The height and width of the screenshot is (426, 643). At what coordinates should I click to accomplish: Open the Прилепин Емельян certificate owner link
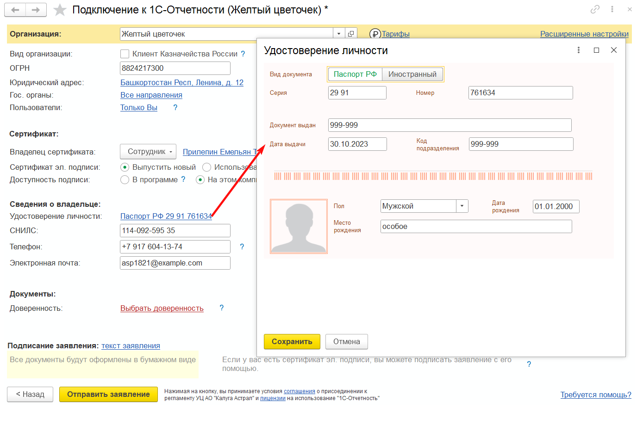coord(219,152)
